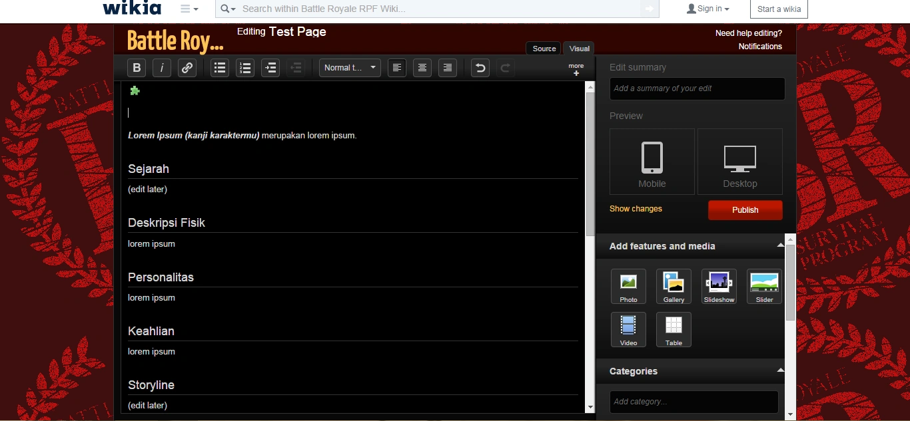Open the search scope dropdown
This screenshot has height=421, width=910.
click(x=228, y=9)
